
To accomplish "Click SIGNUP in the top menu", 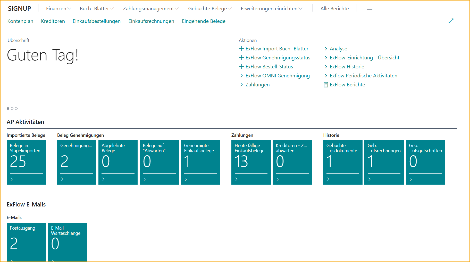I will (x=19, y=8).
